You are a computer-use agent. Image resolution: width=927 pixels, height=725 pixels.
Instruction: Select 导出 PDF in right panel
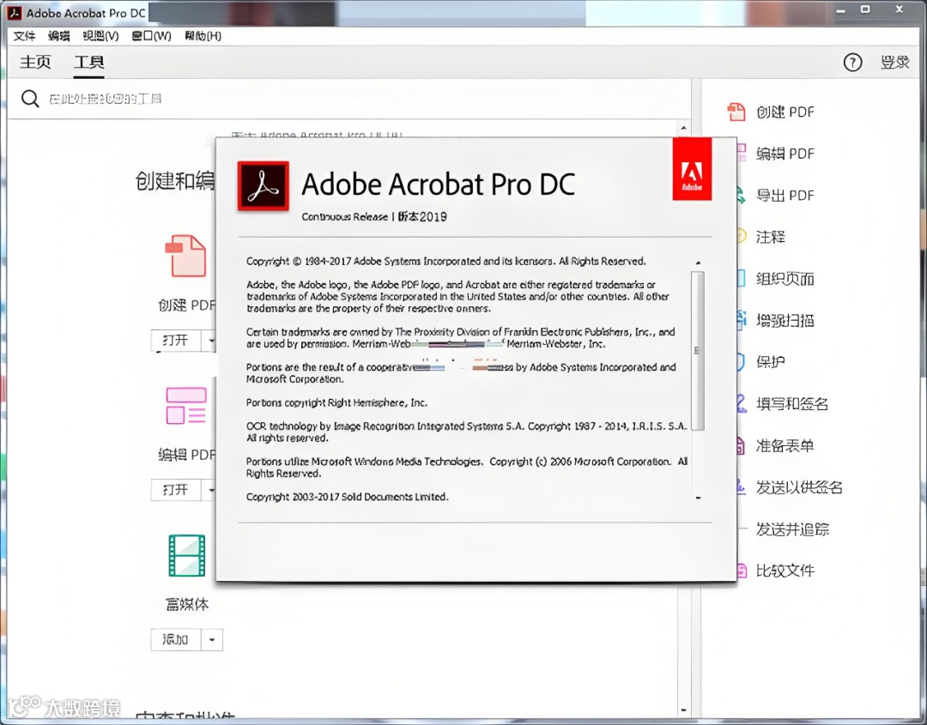[785, 195]
